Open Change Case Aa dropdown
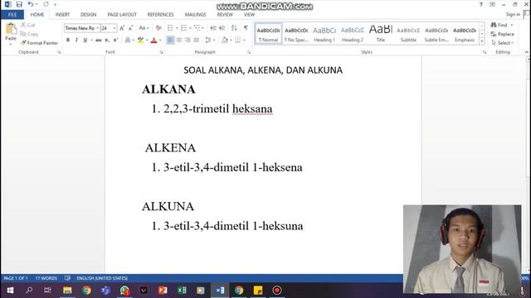This screenshot has height=298, width=531. (x=144, y=28)
